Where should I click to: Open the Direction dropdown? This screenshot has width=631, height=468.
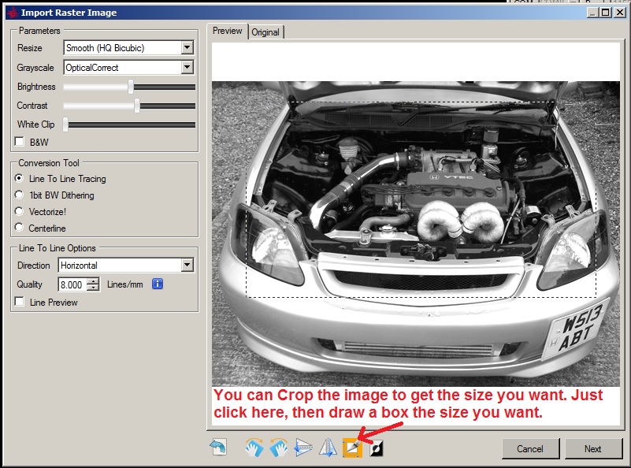pos(187,266)
